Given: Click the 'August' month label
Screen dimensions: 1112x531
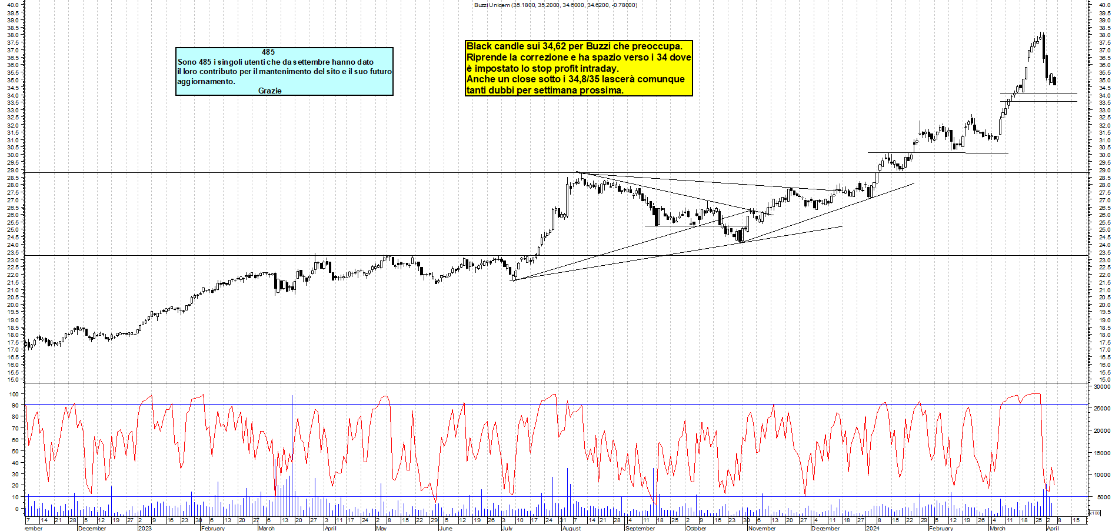Looking at the screenshot, I should tap(571, 528).
